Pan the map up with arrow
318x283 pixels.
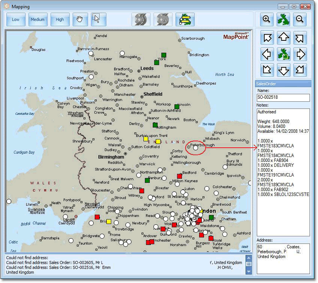pyautogui.click(x=283, y=38)
